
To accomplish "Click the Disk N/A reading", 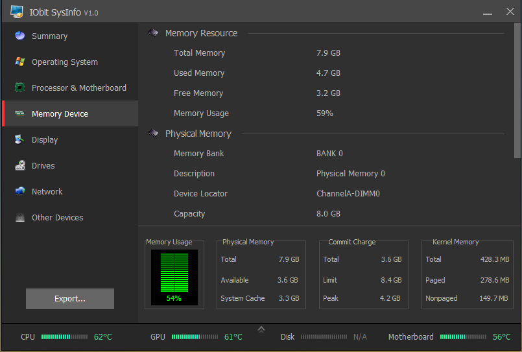I will point(360,337).
